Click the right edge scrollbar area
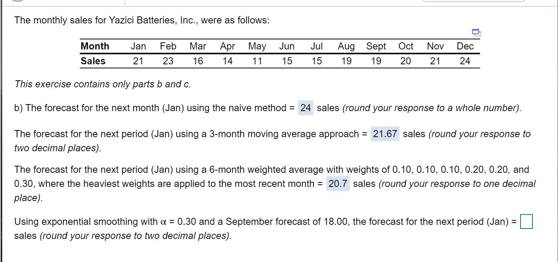558x262 pixels. [555, 130]
